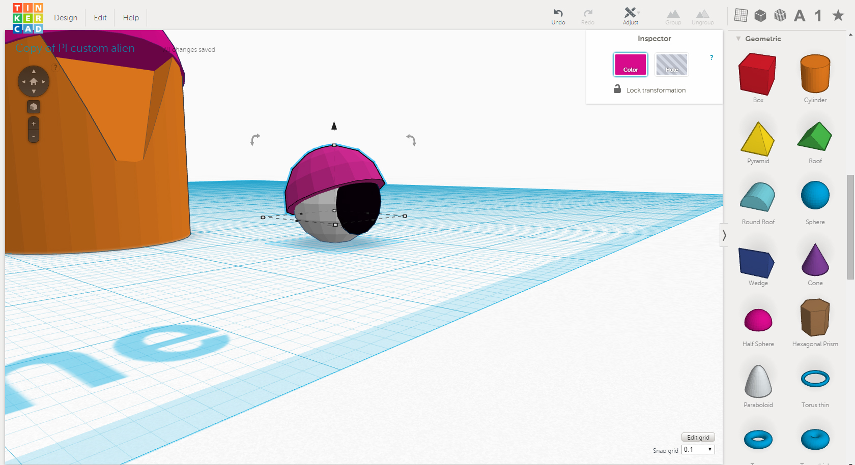Screen dimensions: 855x465
Task: Open the Snap grid dropdown
Action: tap(698, 449)
